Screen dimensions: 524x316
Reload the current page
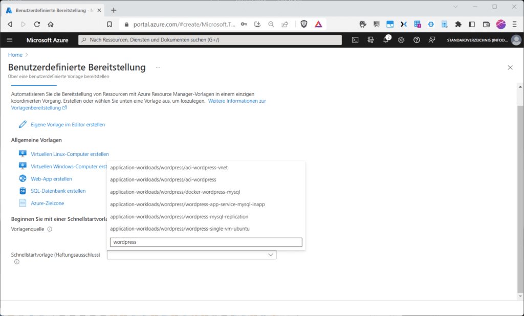click(x=37, y=24)
